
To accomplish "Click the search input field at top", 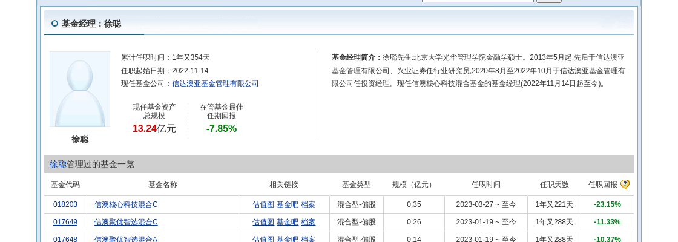I will [478, 1].
